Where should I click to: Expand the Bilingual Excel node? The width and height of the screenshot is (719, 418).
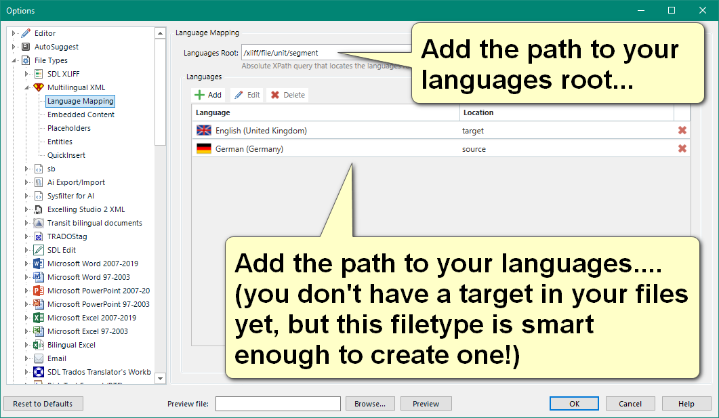tap(26, 345)
